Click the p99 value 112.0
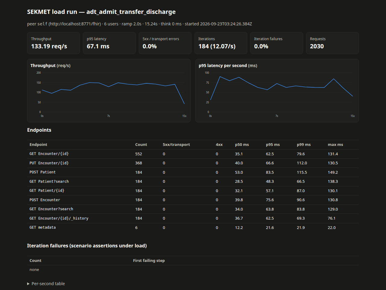386x290 pixels. [302, 163]
